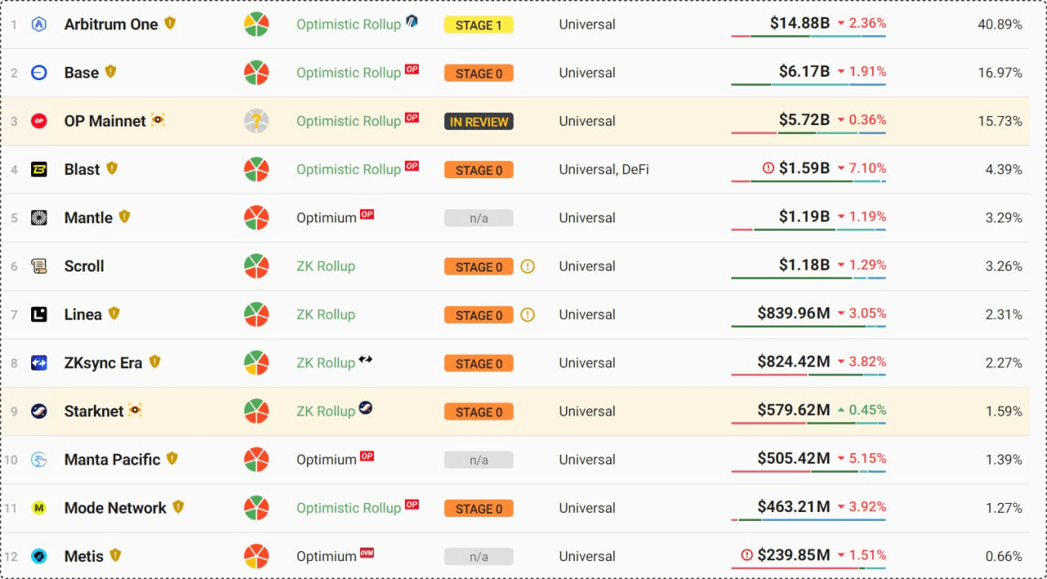Open the ZKsync Era project link
This screenshot has width=1047, height=579.
(x=103, y=363)
